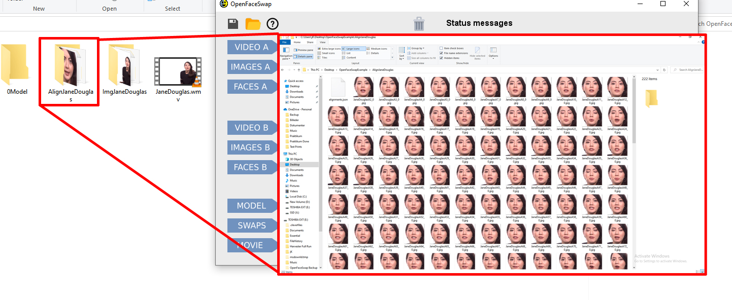
Task: Choose Small icons layout
Action: [325, 53]
